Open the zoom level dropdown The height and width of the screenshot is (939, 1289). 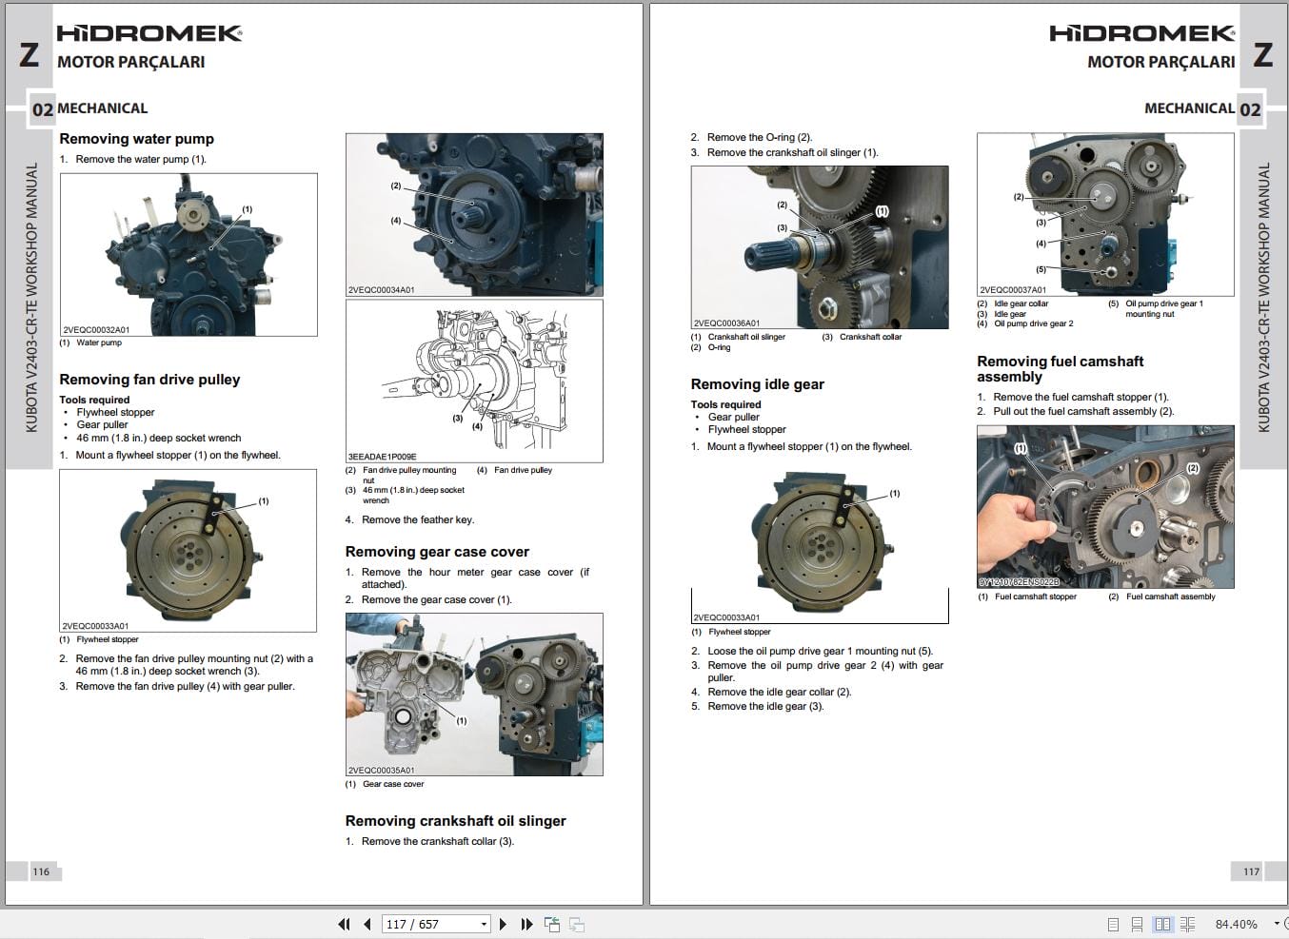coord(1276,924)
